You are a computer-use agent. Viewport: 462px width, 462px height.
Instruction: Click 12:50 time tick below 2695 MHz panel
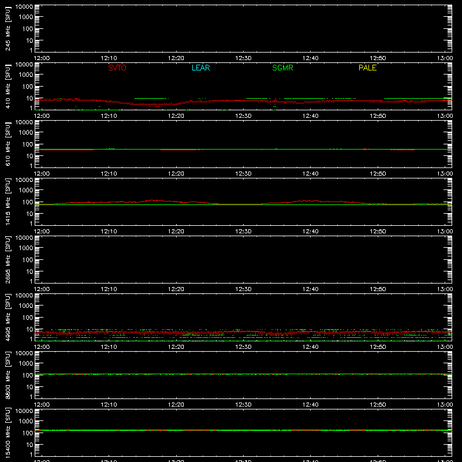click(378, 289)
